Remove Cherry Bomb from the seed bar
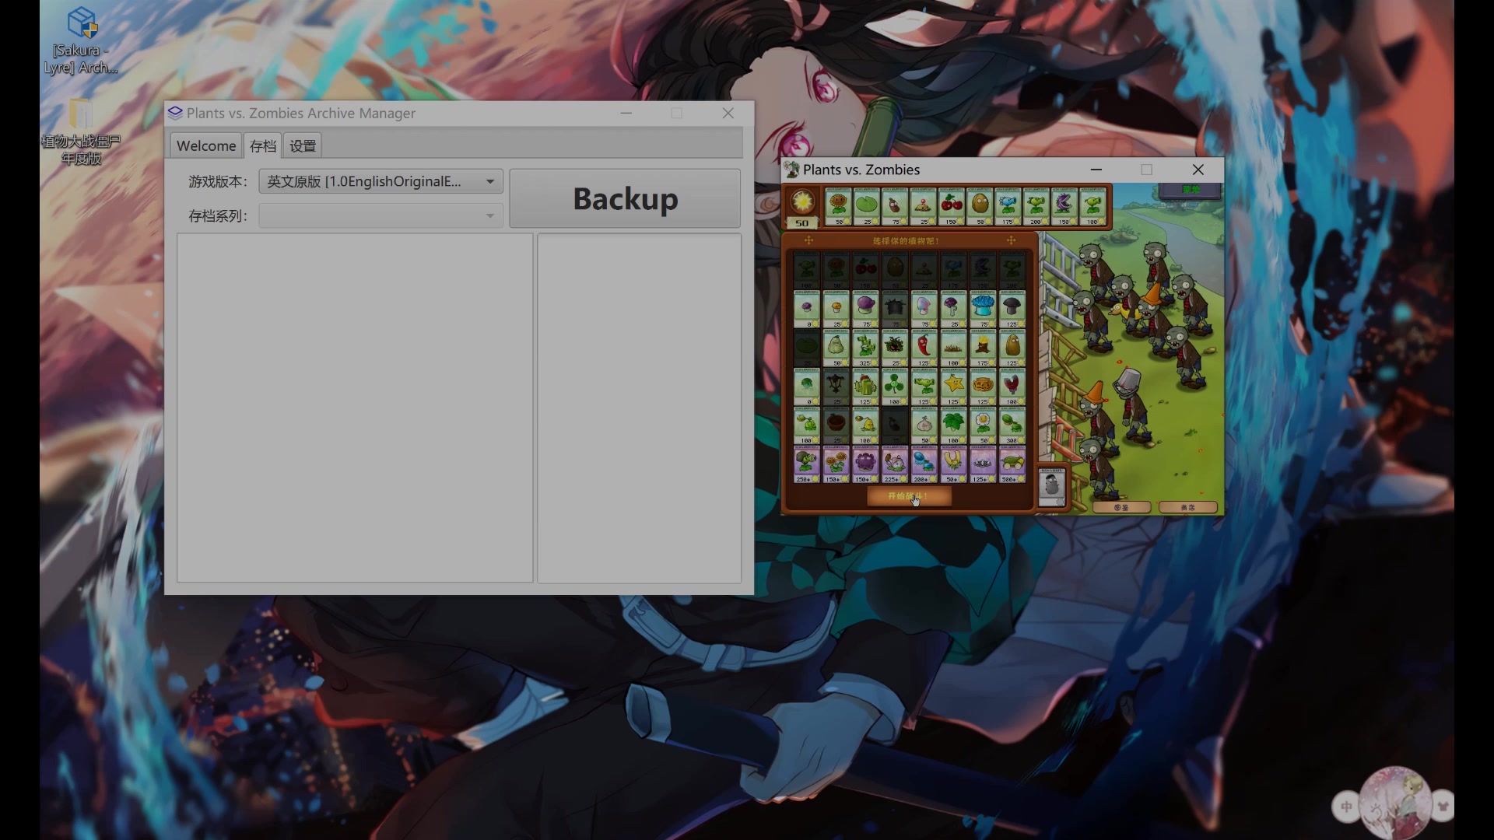Screen dimensions: 1494x840 pos(951,206)
